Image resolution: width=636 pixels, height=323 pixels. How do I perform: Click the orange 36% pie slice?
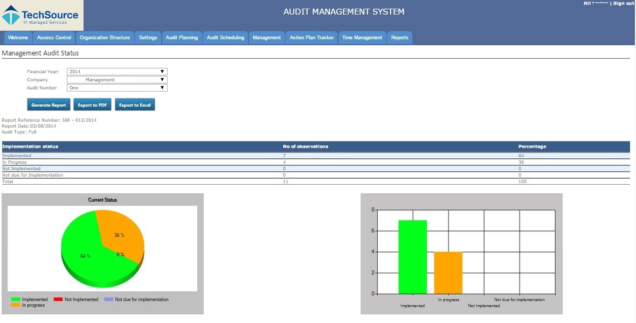pyautogui.click(x=121, y=231)
